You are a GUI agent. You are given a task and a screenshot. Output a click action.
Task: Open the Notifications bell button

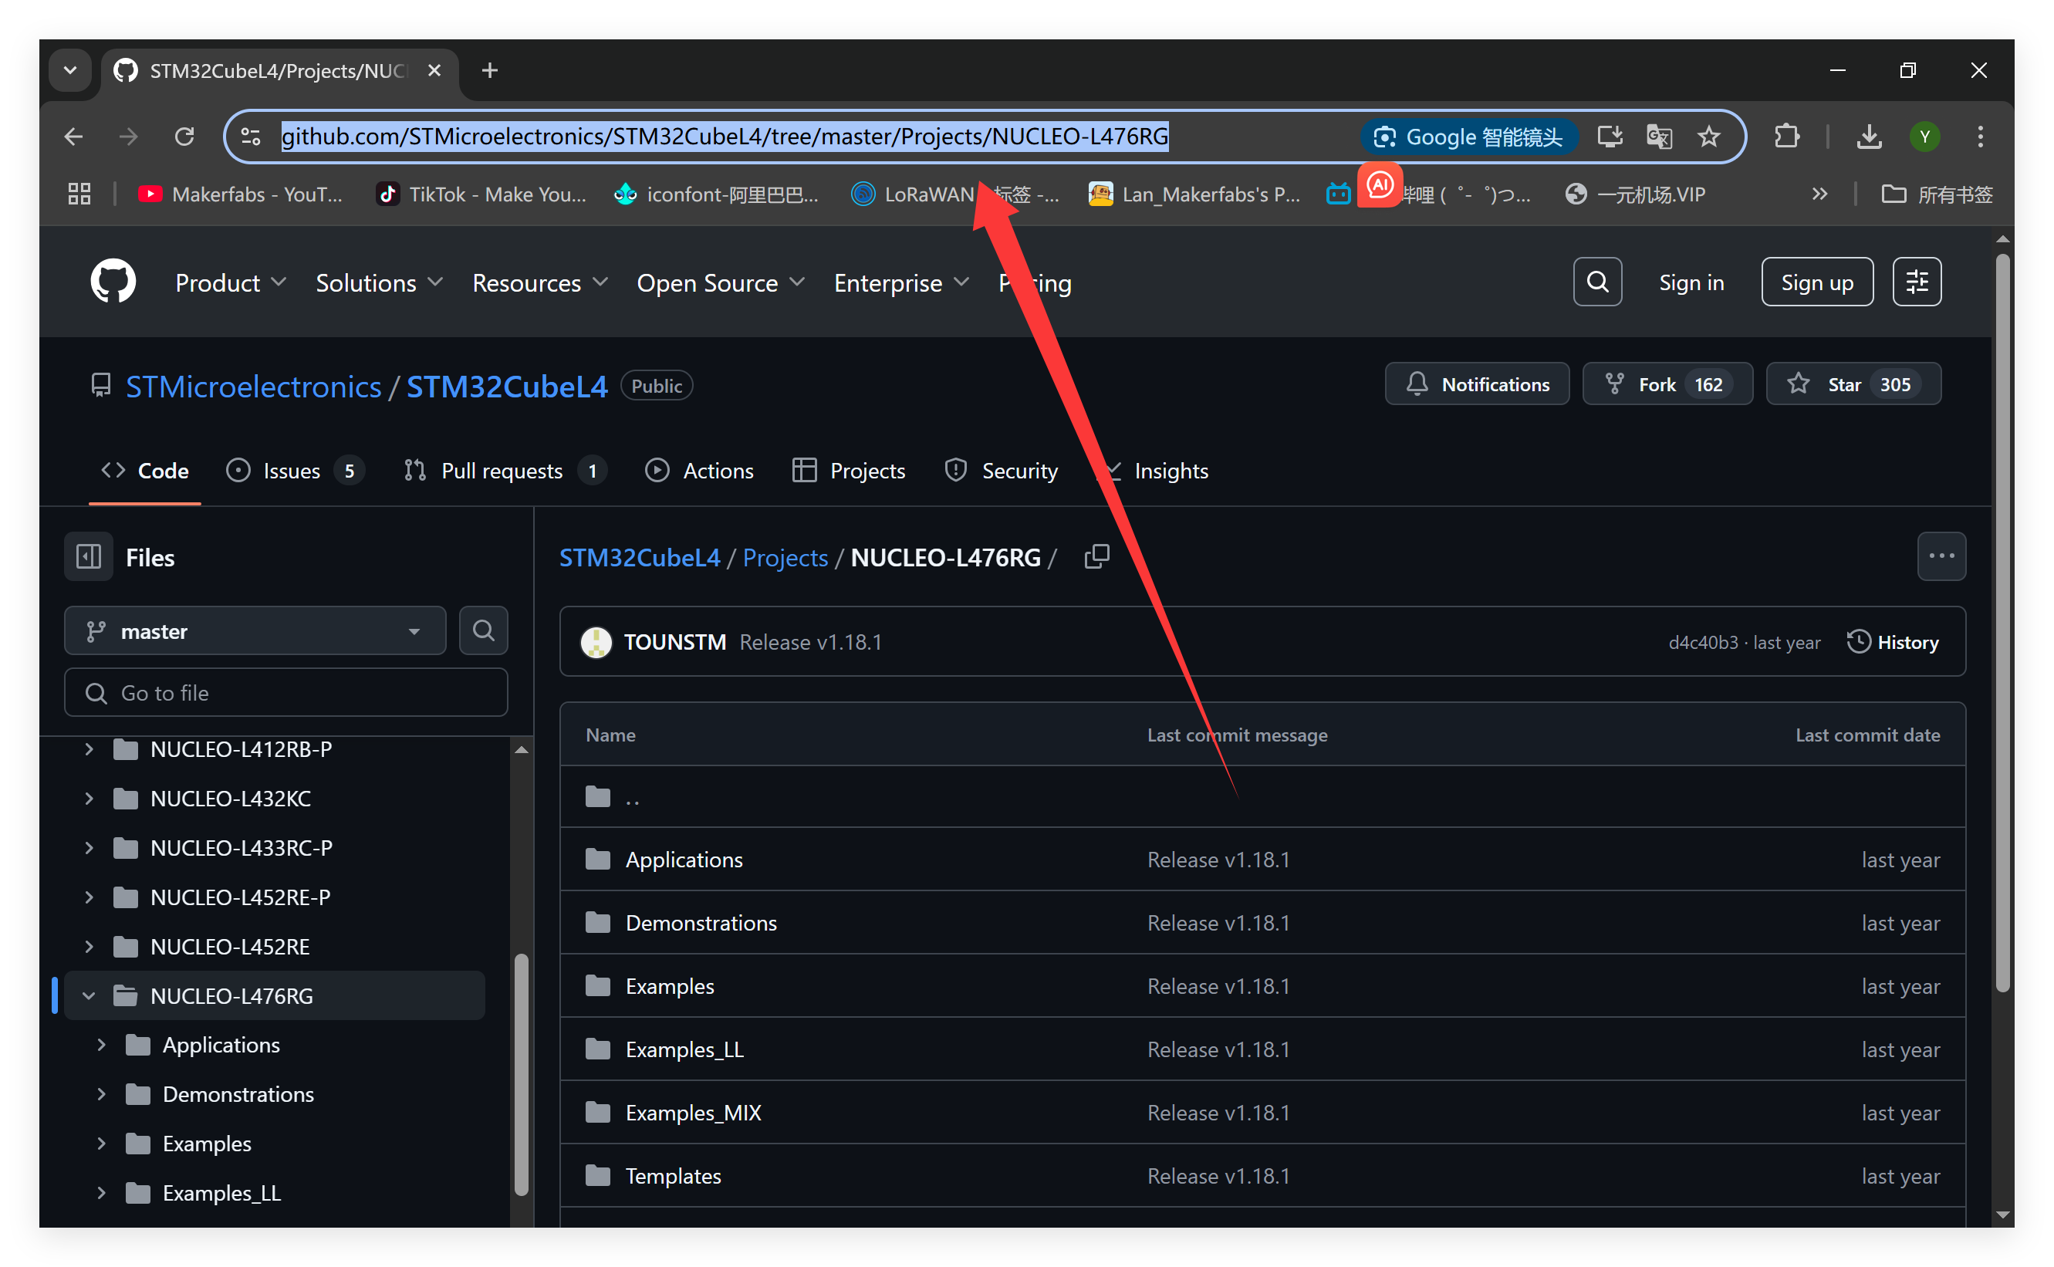click(x=1477, y=384)
